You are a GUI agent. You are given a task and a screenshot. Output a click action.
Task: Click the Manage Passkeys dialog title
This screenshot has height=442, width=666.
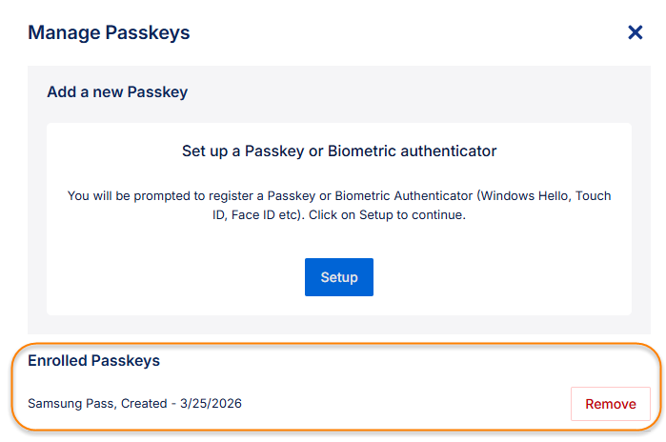tap(109, 32)
